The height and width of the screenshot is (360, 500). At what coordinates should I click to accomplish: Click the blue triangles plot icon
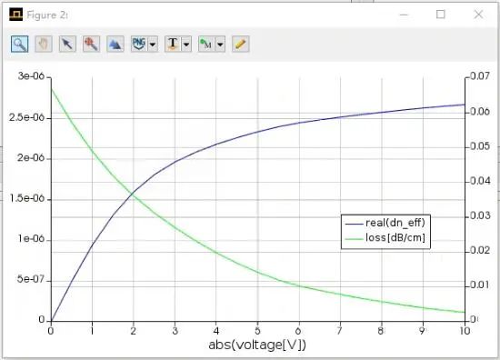(115, 44)
